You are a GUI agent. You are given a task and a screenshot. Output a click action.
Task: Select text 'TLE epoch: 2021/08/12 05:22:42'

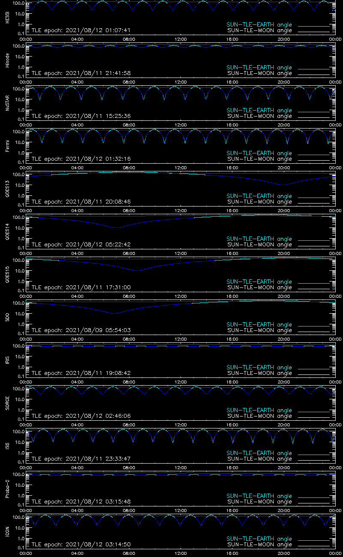[81, 245]
